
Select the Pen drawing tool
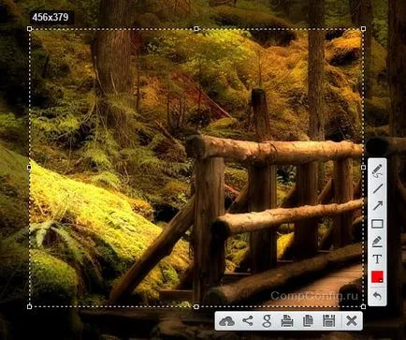tap(377, 170)
